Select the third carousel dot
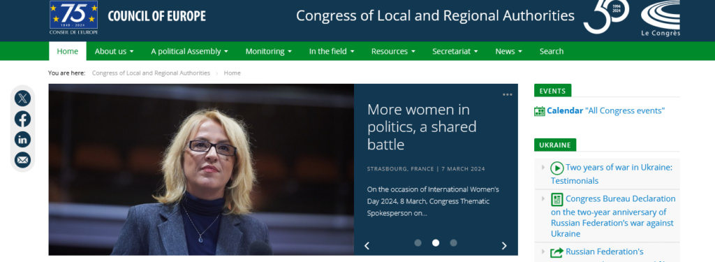The height and width of the screenshot is (262, 715). pos(453,243)
